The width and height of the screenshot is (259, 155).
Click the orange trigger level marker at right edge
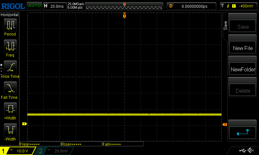[x=225, y=125]
